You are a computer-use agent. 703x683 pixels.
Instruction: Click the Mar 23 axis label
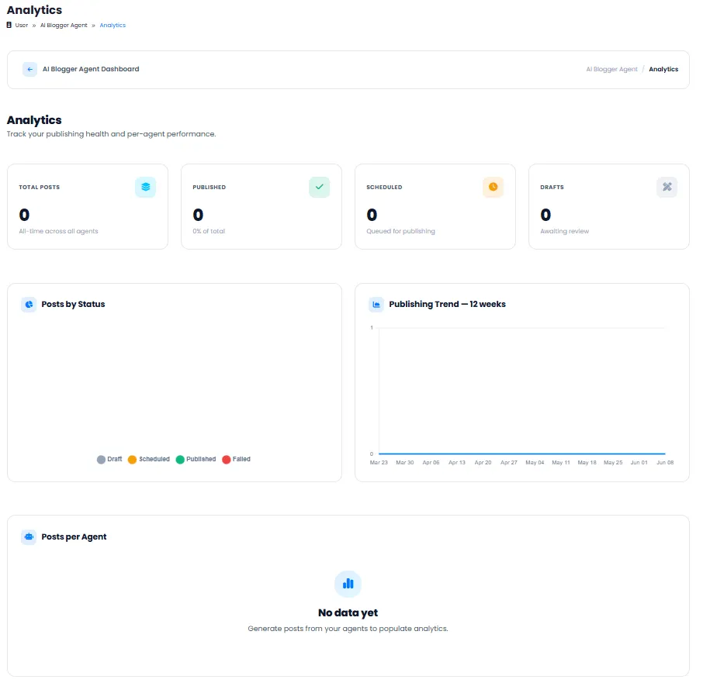pyautogui.click(x=379, y=463)
